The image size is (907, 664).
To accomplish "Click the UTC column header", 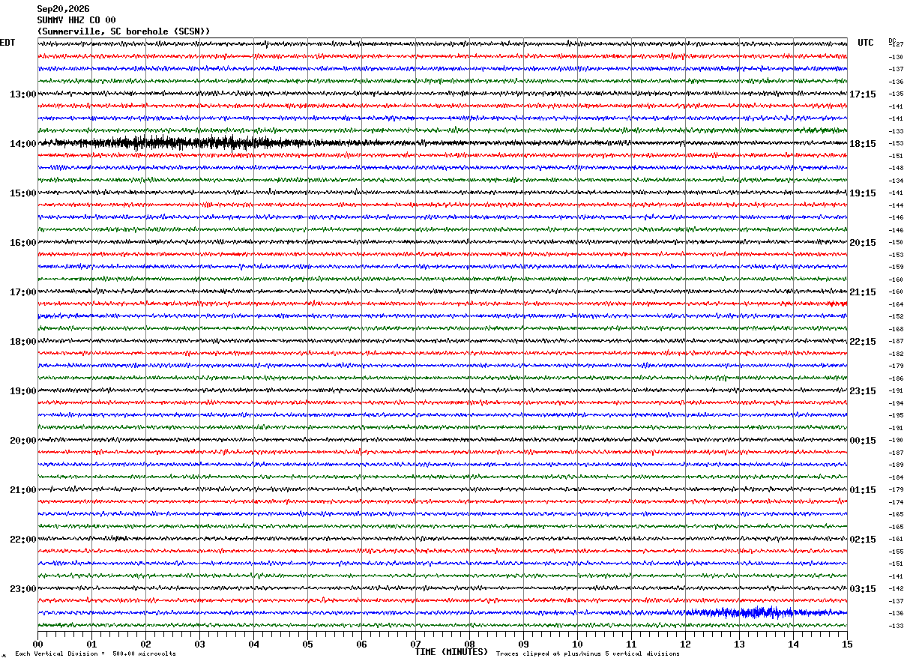I will (x=866, y=43).
